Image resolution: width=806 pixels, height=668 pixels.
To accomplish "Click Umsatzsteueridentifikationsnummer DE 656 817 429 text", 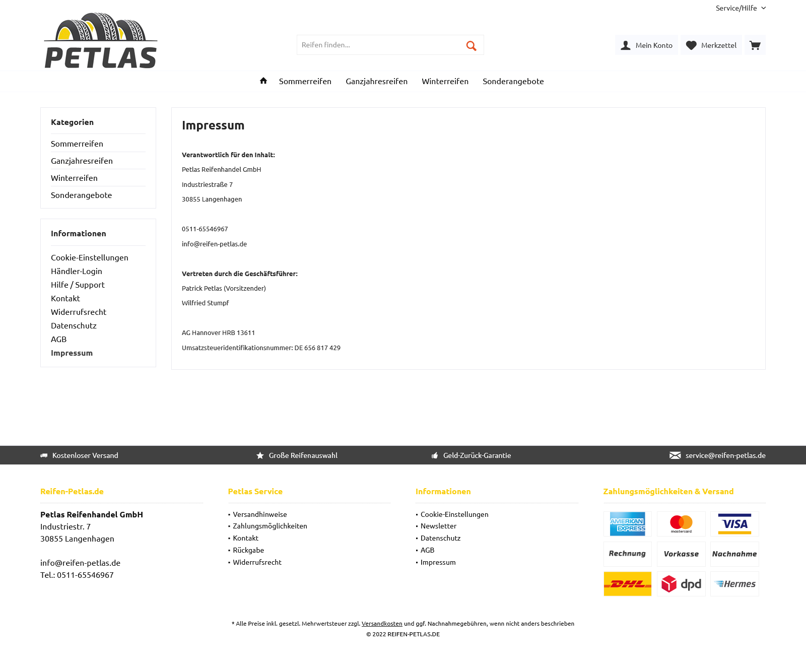I will coord(261,348).
